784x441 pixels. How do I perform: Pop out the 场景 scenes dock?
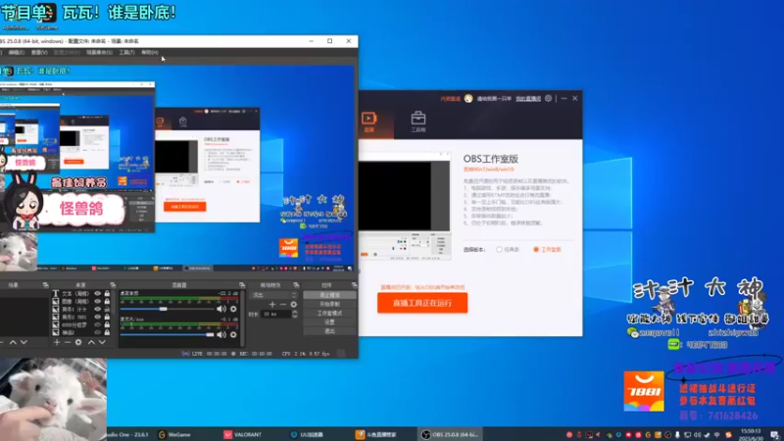[45, 285]
